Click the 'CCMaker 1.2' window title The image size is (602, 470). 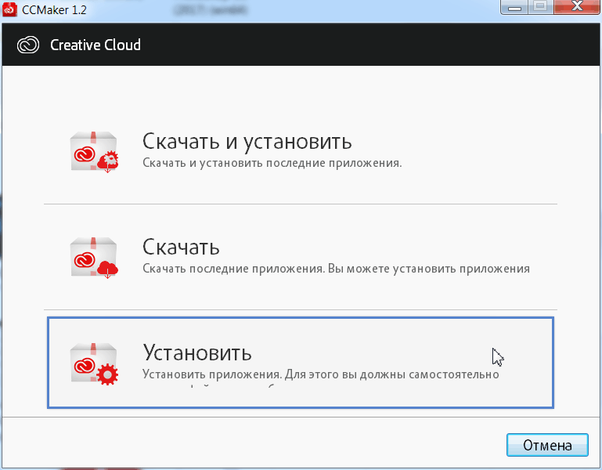click(x=54, y=9)
